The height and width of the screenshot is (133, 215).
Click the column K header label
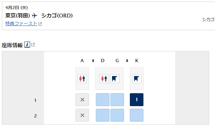(137, 61)
